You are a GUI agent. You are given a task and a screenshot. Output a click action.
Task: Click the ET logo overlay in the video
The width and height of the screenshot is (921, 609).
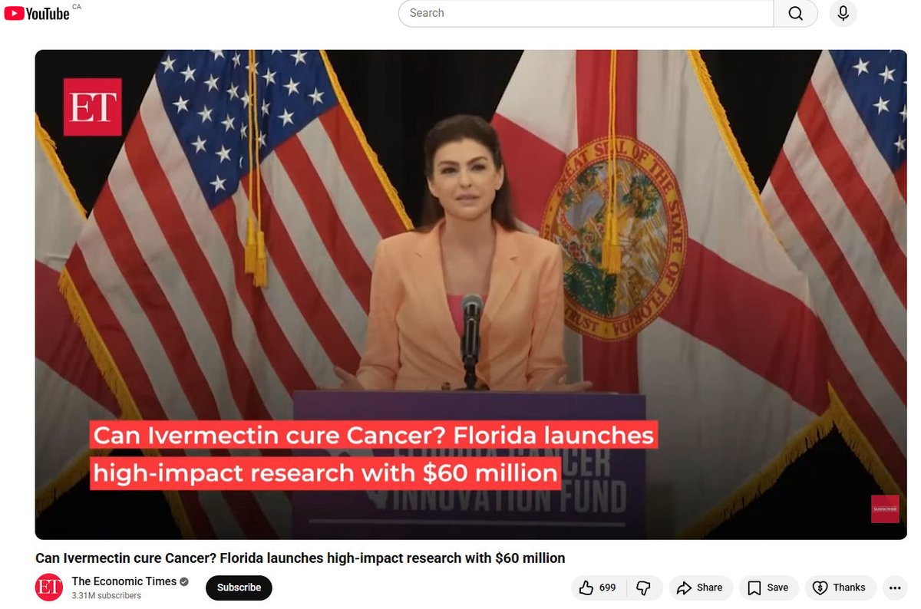tap(92, 107)
